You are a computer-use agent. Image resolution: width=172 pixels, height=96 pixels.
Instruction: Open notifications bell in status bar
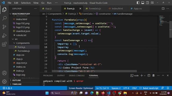168,88
